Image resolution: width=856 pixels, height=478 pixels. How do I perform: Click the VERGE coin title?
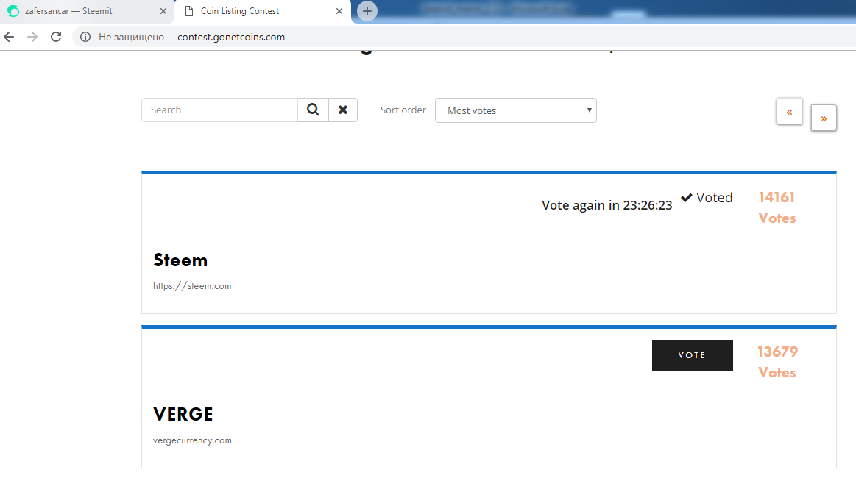click(183, 414)
